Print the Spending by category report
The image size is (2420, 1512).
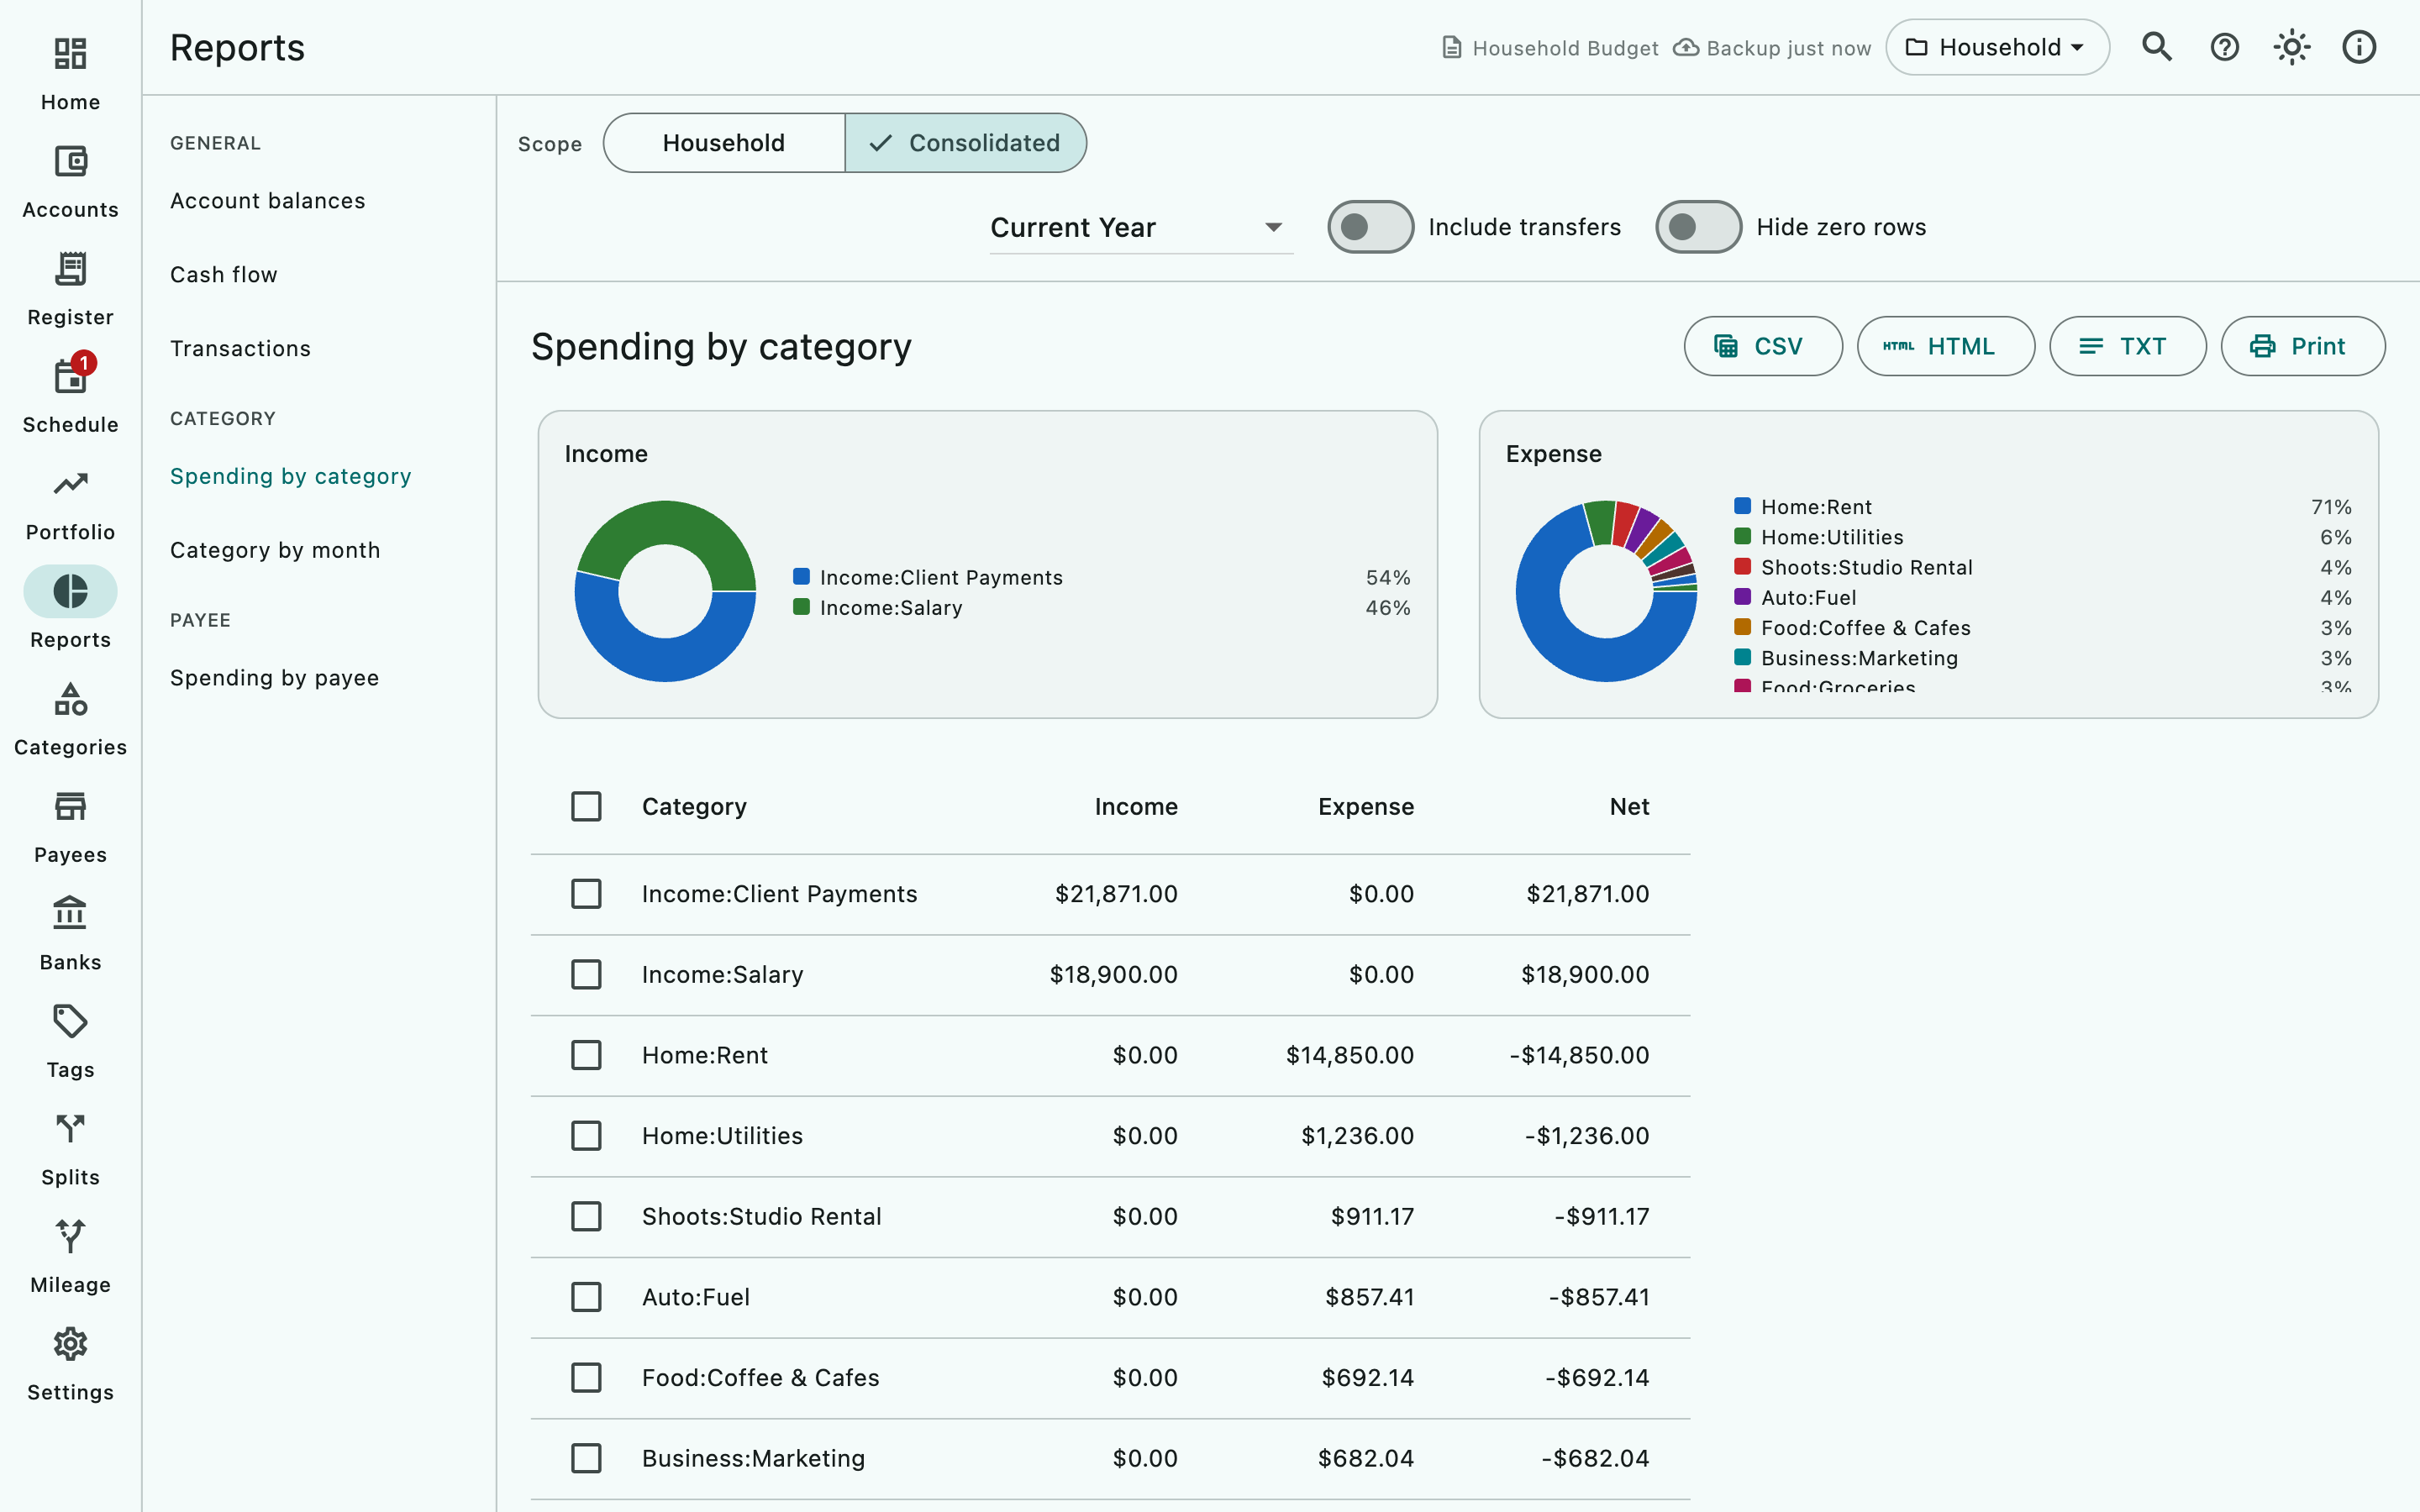[x=2302, y=346]
